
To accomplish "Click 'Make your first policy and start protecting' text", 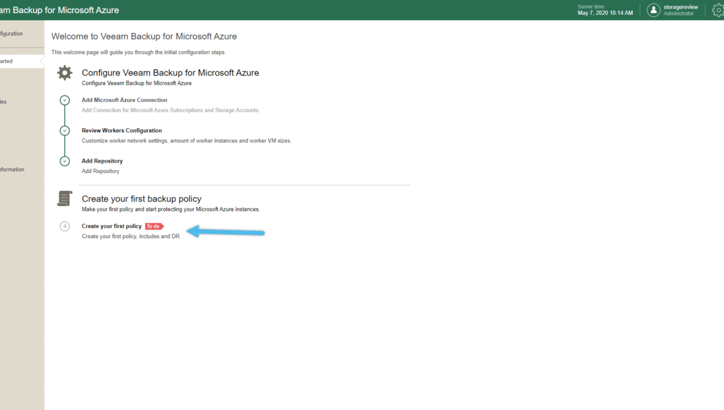I will click(x=170, y=210).
